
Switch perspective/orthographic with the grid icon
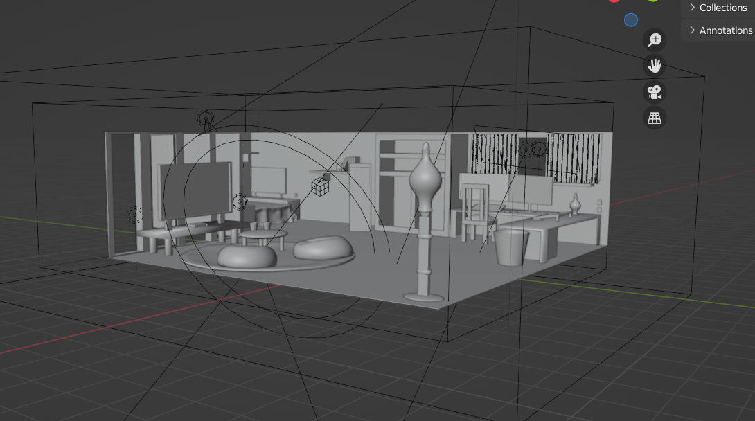655,118
